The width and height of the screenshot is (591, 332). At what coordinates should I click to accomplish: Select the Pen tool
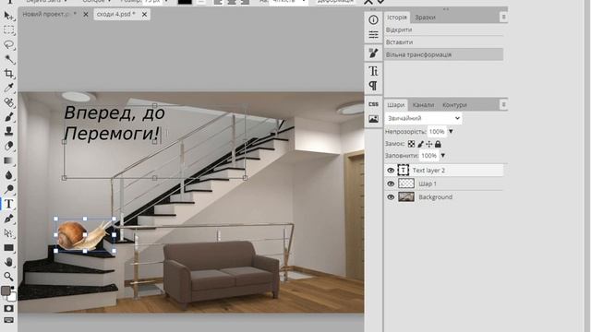point(8,219)
